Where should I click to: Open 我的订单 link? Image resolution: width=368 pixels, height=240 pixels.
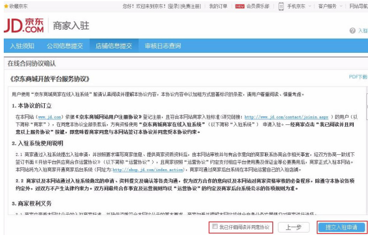(x=218, y=6)
